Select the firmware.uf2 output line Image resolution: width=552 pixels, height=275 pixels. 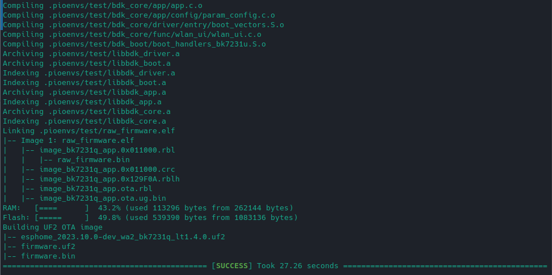pos(39,247)
